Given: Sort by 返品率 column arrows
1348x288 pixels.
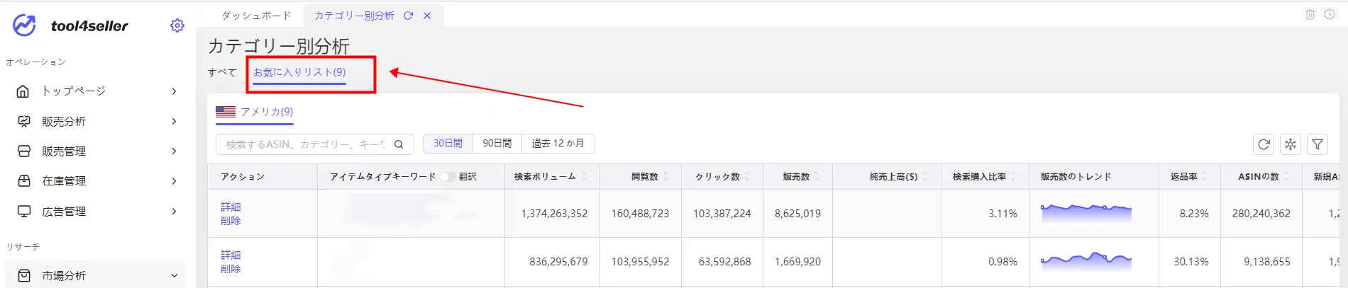Looking at the screenshot, I should 1205,177.
